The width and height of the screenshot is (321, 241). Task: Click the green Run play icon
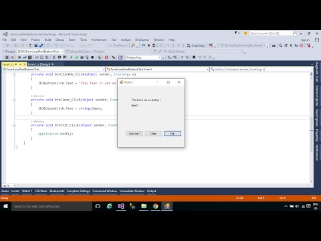[72, 58]
